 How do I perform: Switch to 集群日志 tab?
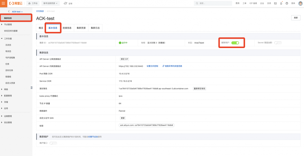point(95,28)
